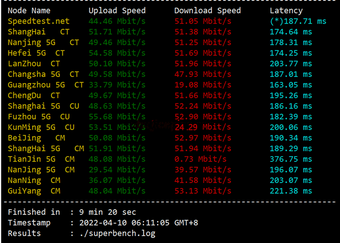Select the GuiYang CM node name
Screen dimensions: 340x243
(34, 190)
